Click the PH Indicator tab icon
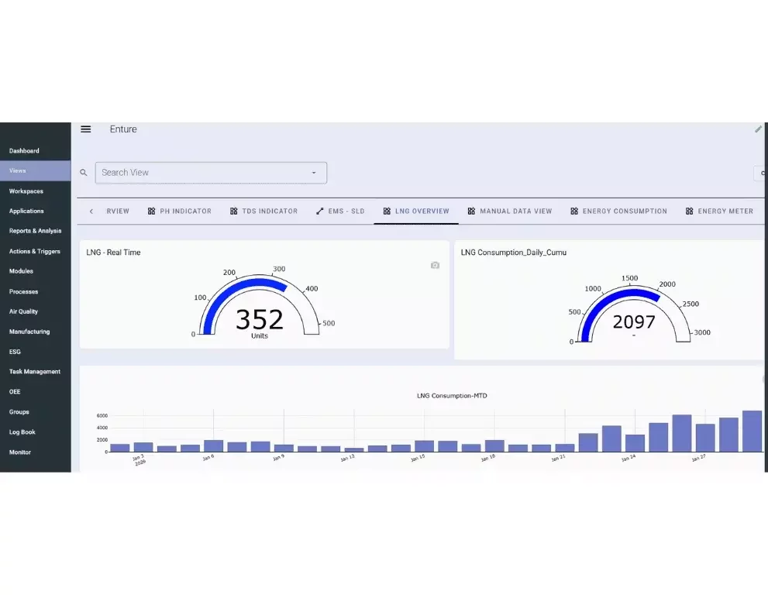The width and height of the screenshot is (768, 595). point(152,212)
